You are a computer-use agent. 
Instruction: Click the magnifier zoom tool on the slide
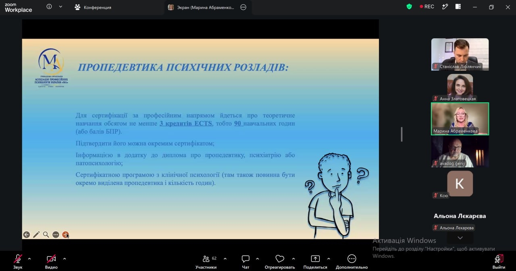tap(46, 234)
